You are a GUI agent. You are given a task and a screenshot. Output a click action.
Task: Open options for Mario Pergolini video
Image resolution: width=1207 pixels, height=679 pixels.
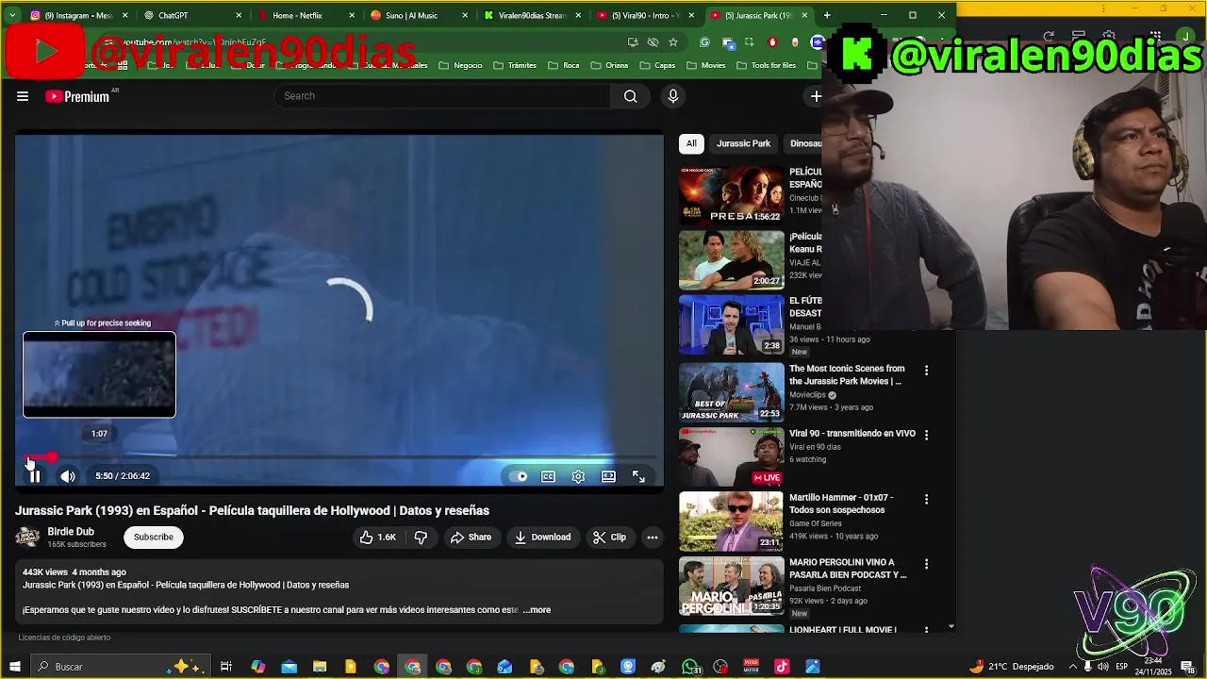(926, 564)
